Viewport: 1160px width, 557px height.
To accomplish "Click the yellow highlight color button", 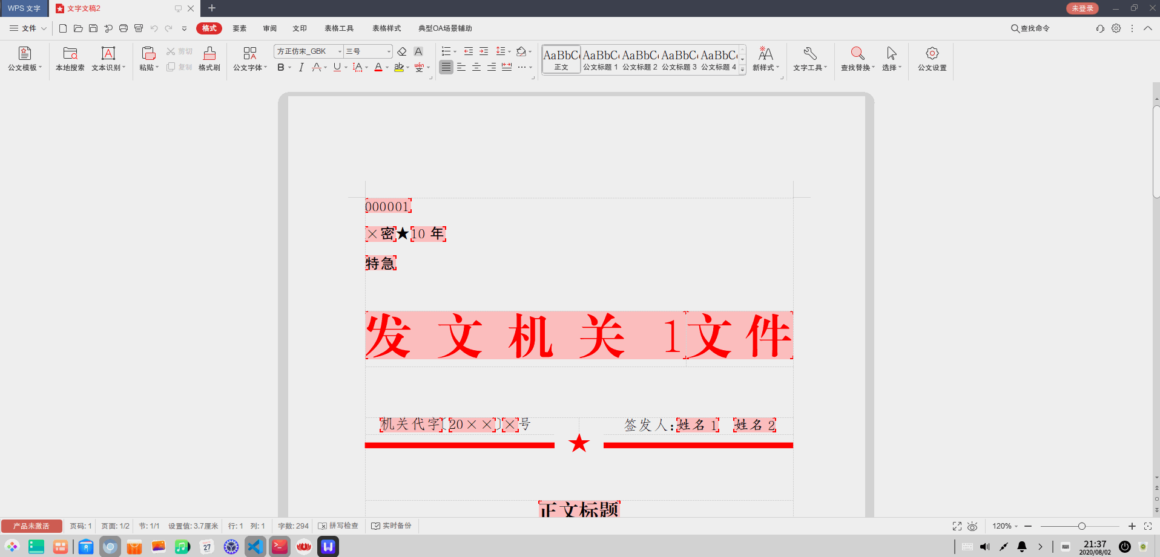I will tap(399, 67).
